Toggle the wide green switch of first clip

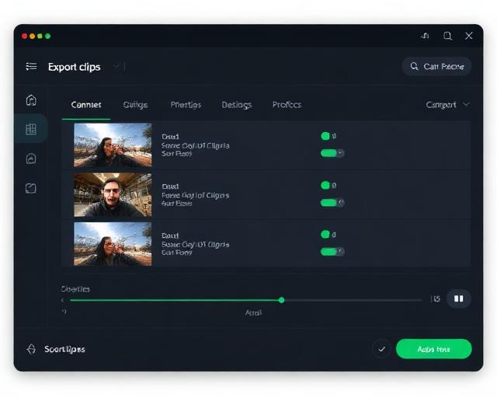coord(332,153)
